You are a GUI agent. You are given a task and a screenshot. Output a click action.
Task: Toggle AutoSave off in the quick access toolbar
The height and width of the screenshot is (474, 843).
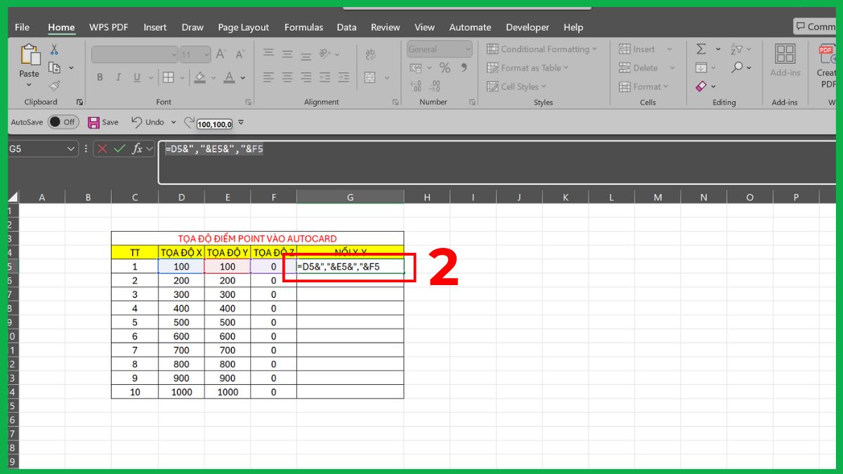pos(63,121)
